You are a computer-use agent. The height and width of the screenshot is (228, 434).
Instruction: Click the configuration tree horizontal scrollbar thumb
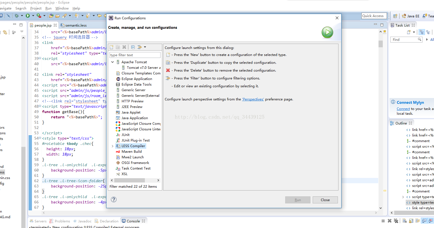[x=129, y=180]
